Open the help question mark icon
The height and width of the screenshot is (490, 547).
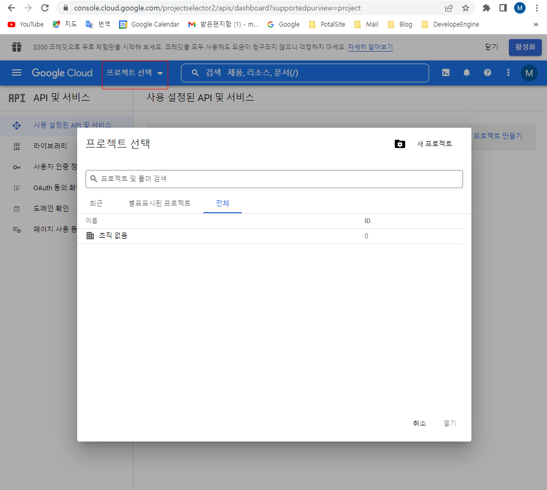[488, 72]
